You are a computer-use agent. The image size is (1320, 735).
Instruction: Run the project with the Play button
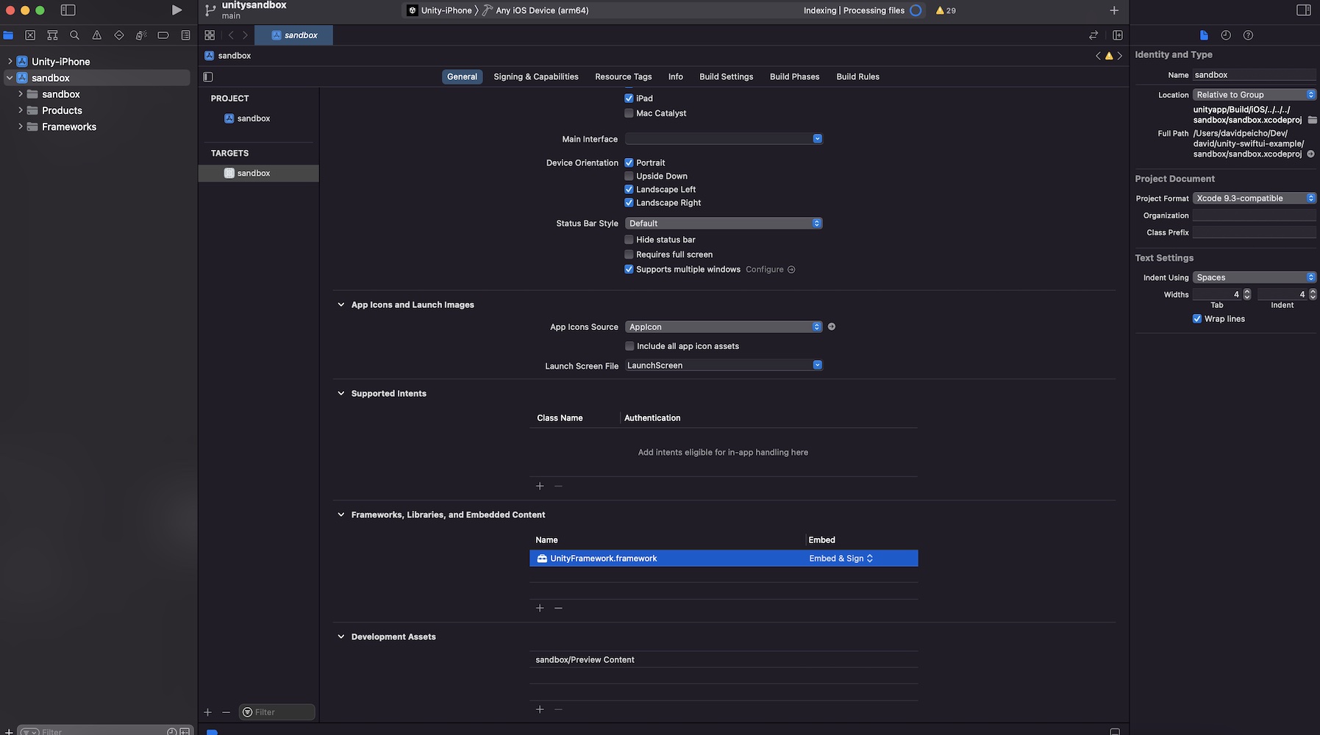(x=176, y=10)
